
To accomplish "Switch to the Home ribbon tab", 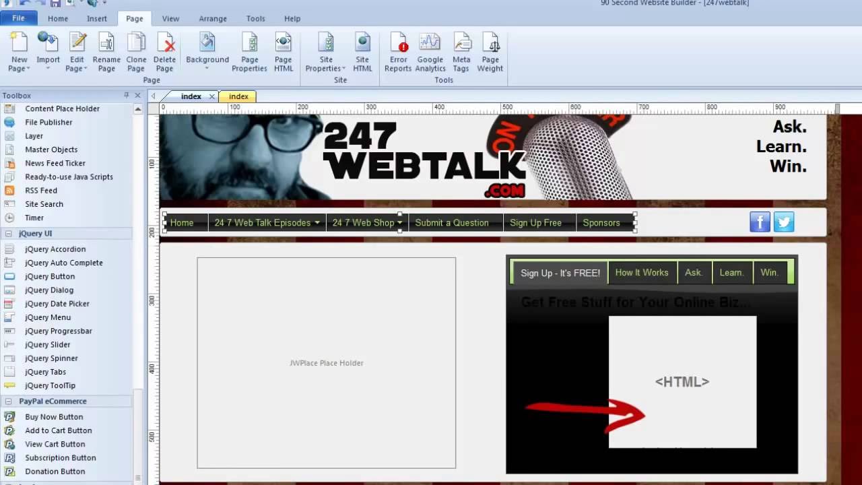I will 57,19.
